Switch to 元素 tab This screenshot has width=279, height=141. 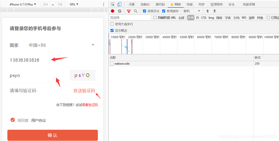(132, 4)
